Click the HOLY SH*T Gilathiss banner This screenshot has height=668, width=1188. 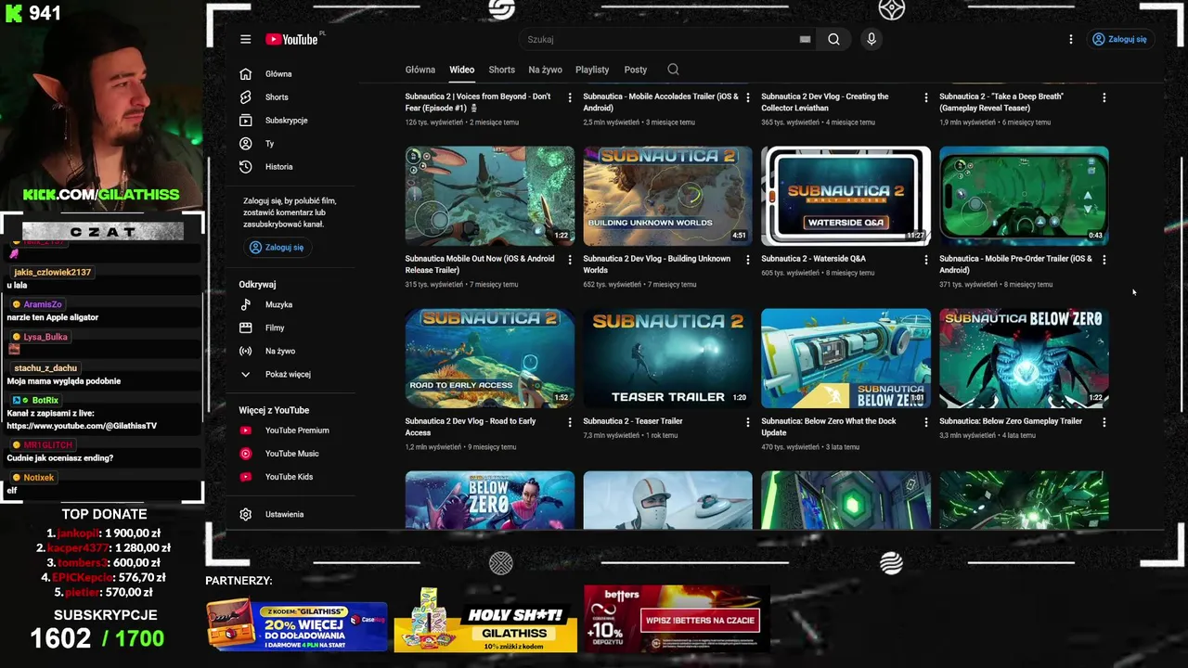(x=485, y=621)
